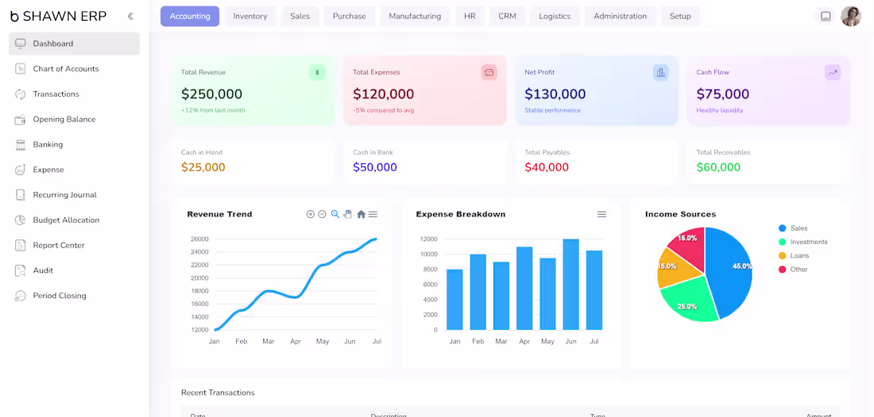This screenshot has width=874, height=417.
Task: Open the Logistics tab
Action: [555, 16]
